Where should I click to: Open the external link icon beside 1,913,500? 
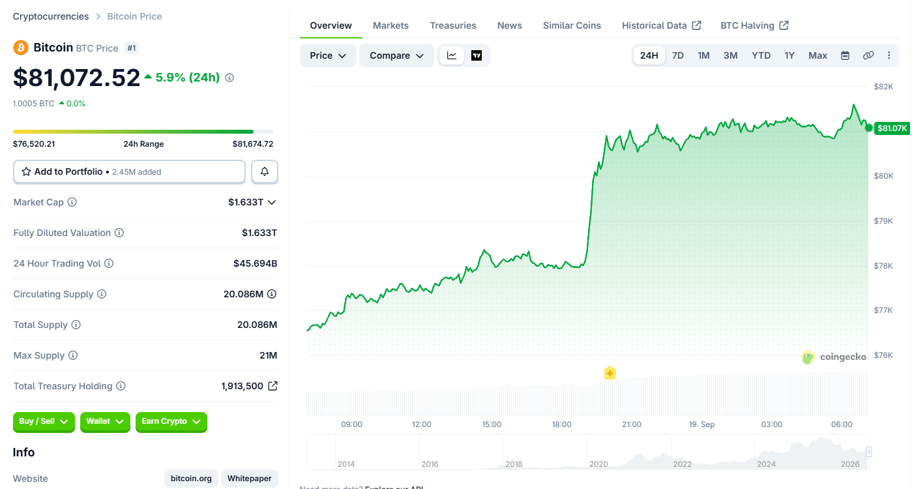272,386
